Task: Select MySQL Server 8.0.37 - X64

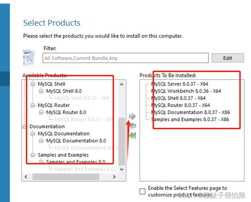Action: tap(179, 84)
